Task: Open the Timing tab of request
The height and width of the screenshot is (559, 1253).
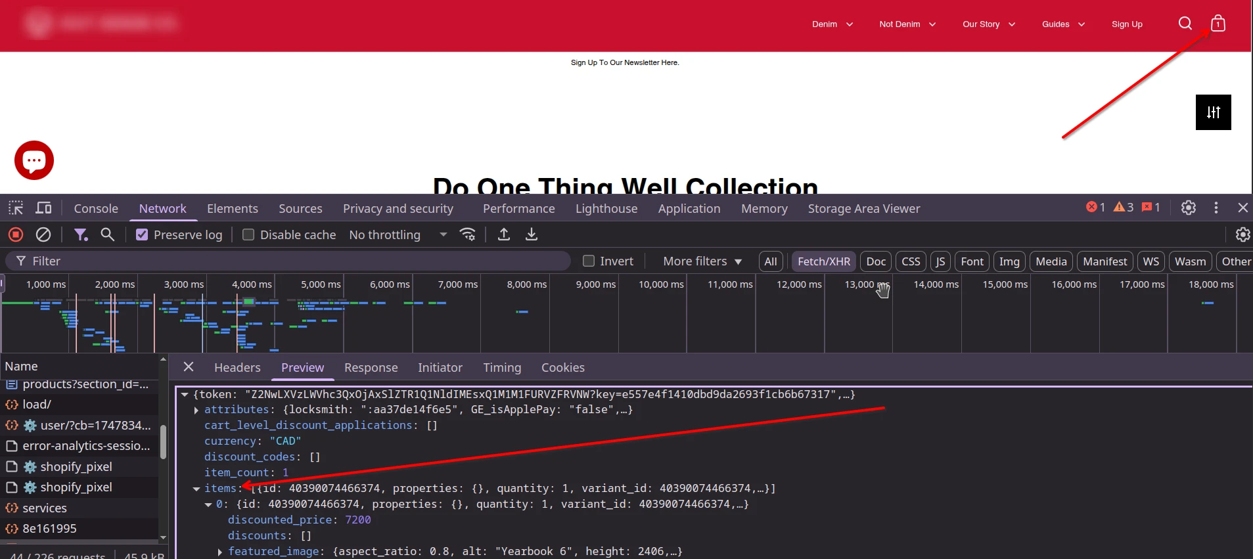Action: (502, 367)
